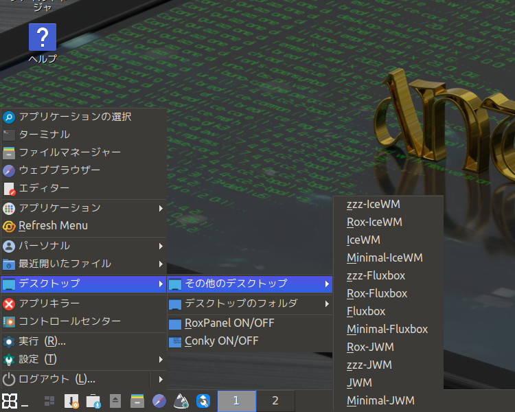The width and height of the screenshot is (515, 412).
Task: Choose ターミナル menu entry text
Action: (x=45, y=135)
